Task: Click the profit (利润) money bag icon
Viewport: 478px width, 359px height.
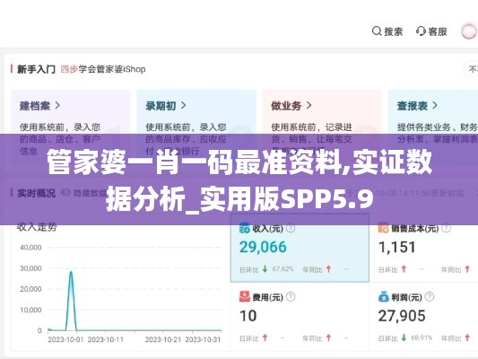Action: (384, 297)
